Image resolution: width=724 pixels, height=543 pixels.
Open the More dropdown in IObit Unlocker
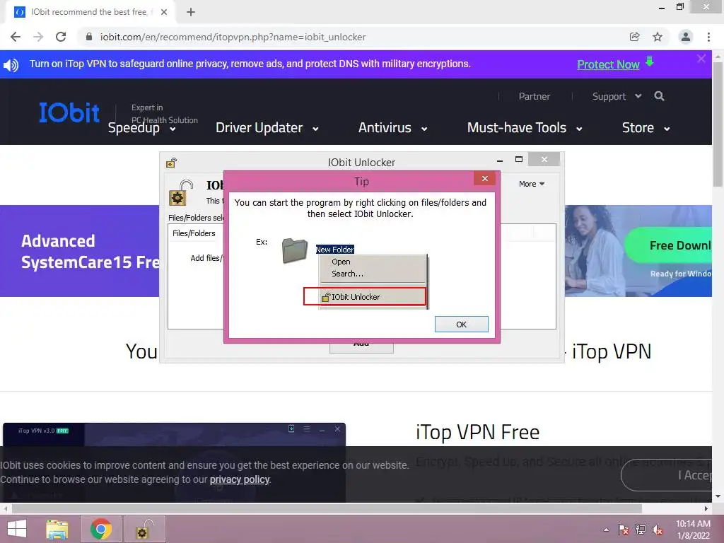coord(532,184)
